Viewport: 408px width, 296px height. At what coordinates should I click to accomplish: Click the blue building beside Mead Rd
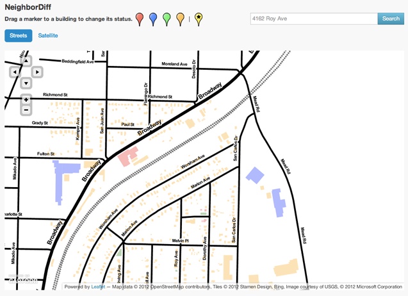279,202
